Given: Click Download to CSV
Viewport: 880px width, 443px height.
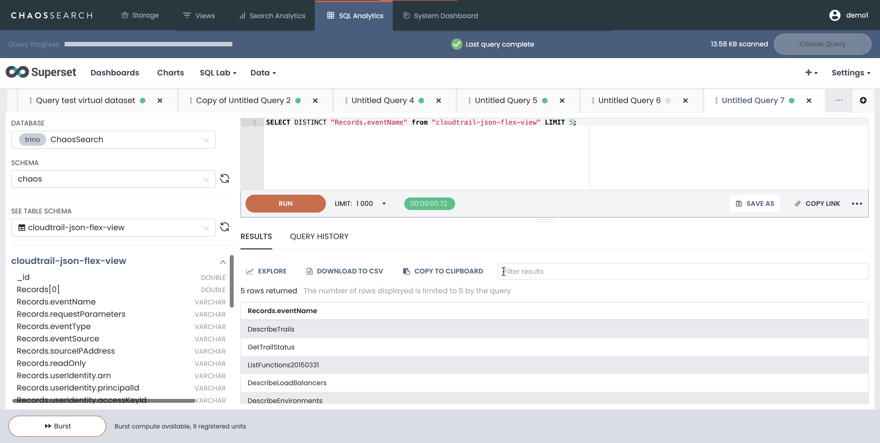Looking at the screenshot, I should pyautogui.click(x=344, y=271).
